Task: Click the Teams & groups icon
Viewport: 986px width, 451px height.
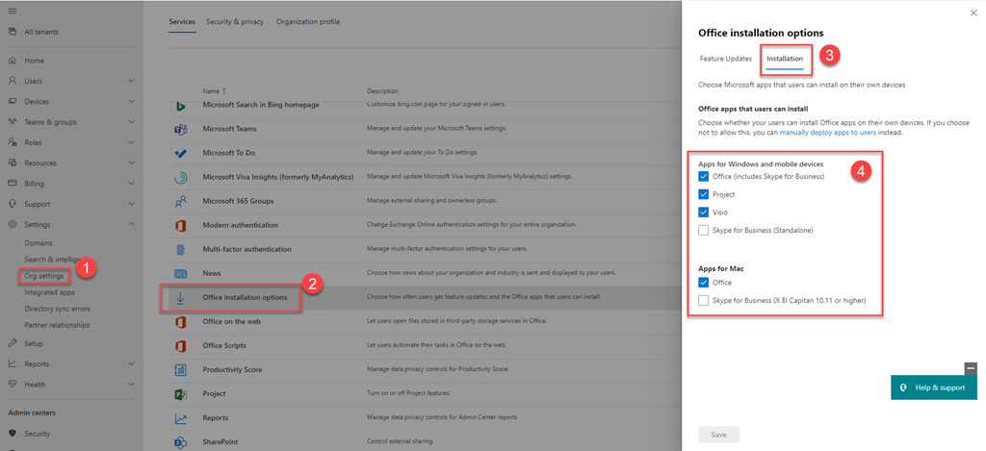Action: click(x=12, y=122)
